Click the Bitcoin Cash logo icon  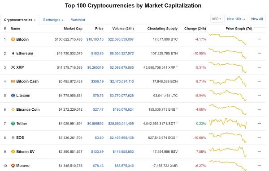pyautogui.click(x=13, y=81)
